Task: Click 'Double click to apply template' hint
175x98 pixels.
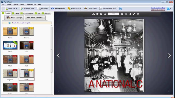Action: (21, 23)
